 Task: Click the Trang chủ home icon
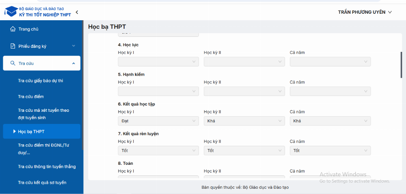(13, 29)
